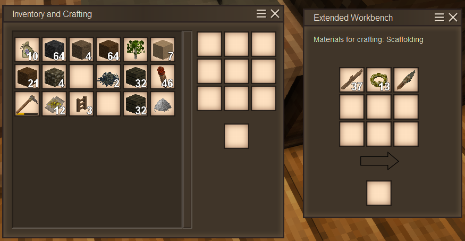Click the workbench craft arrow
This screenshot has width=465, height=241.
pos(379,161)
